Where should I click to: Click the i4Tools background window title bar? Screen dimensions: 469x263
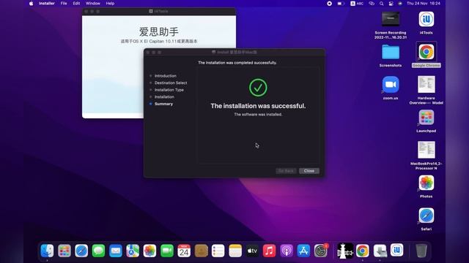[159, 12]
